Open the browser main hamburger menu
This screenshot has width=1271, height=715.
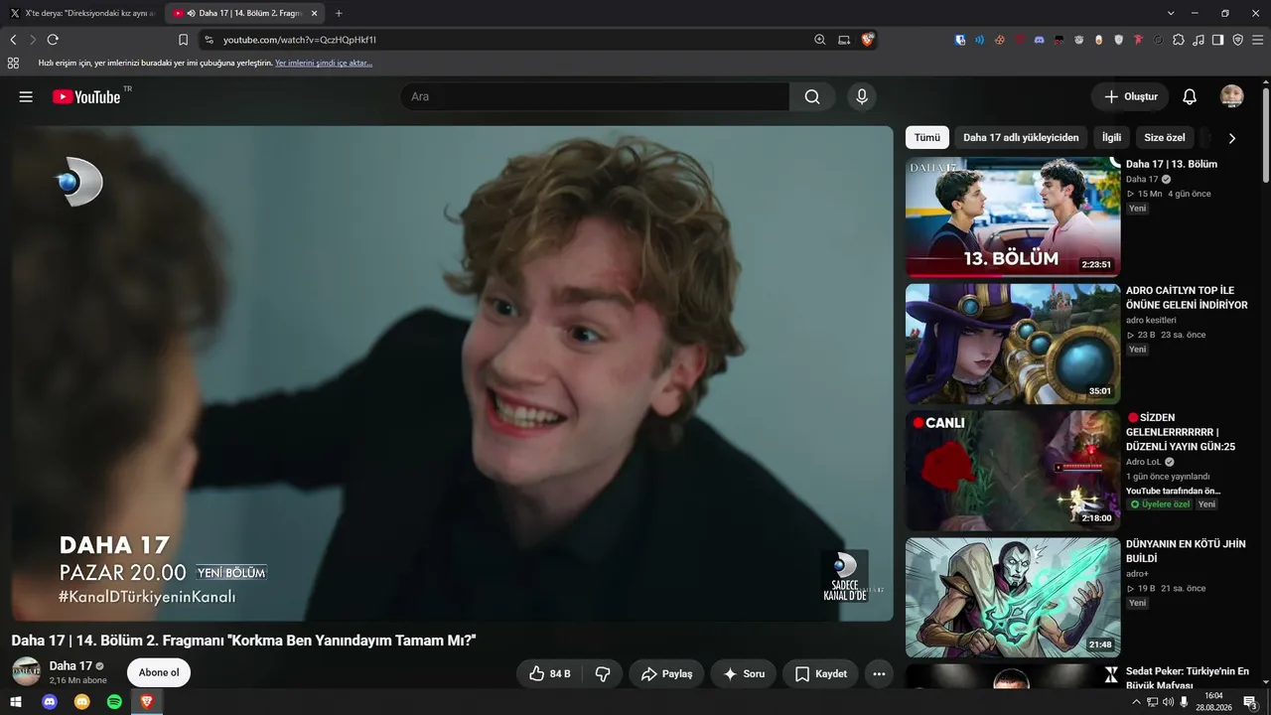click(x=1258, y=40)
